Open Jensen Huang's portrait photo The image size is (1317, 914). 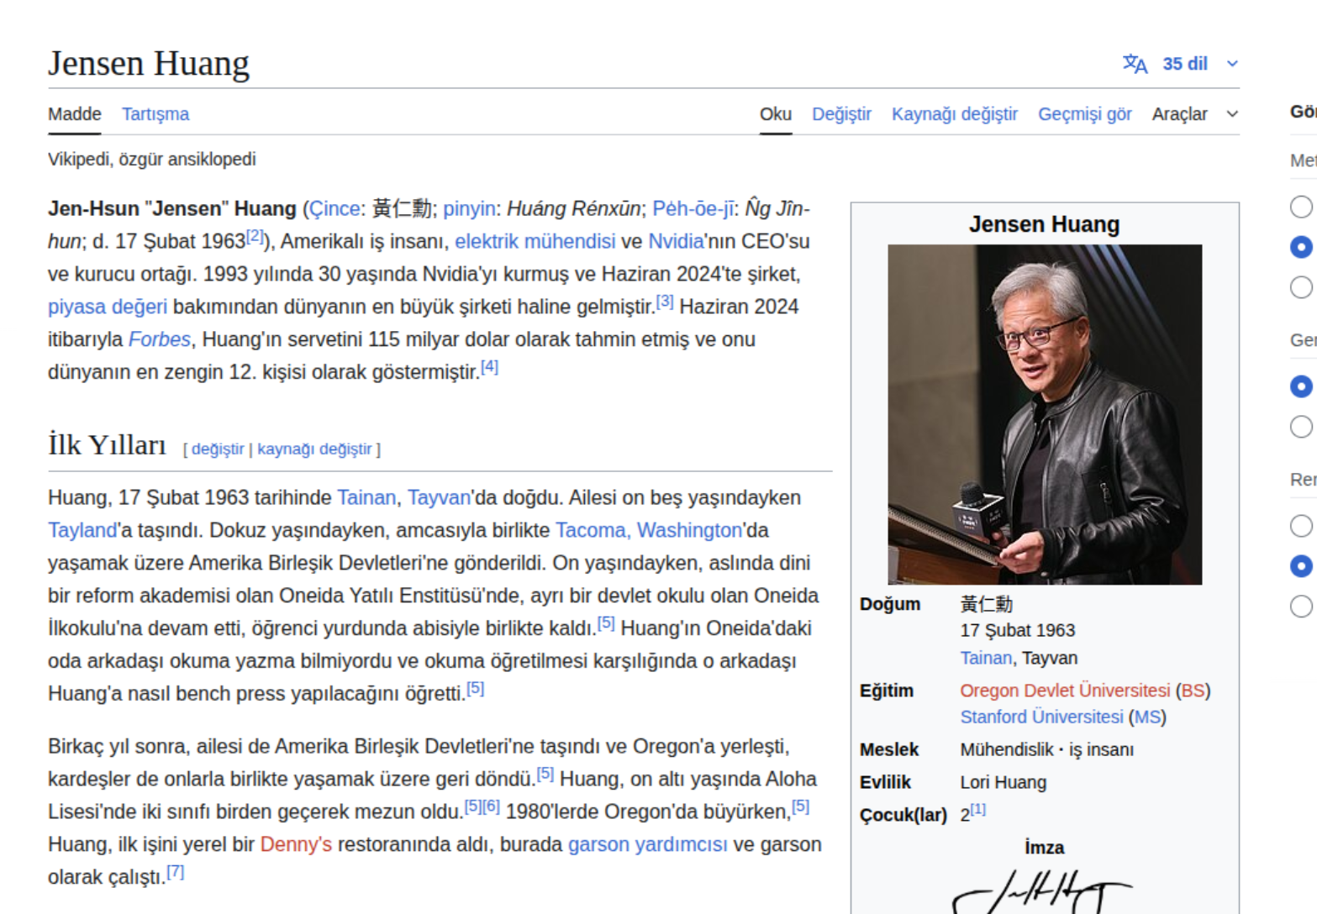(x=1045, y=414)
